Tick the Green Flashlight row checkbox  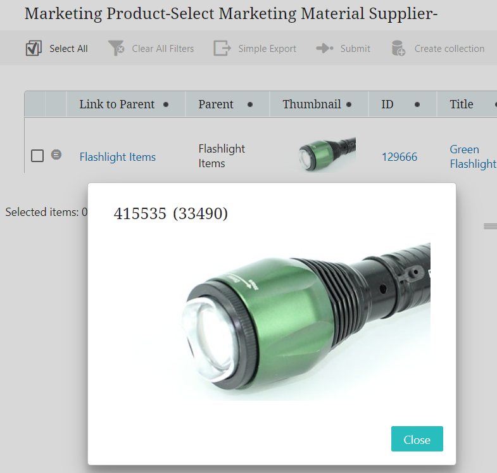tap(37, 155)
